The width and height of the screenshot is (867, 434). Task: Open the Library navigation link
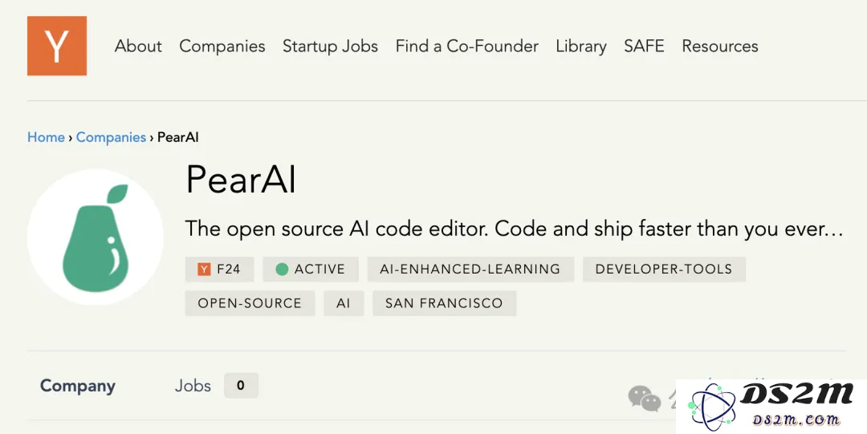click(581, 46)
